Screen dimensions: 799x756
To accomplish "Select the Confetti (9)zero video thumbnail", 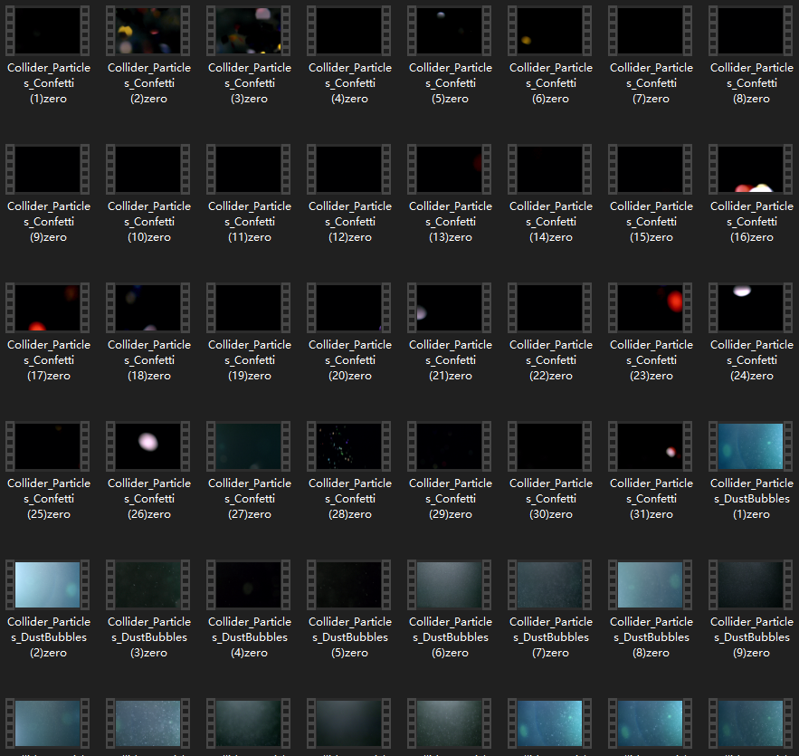I will (48, 169).
